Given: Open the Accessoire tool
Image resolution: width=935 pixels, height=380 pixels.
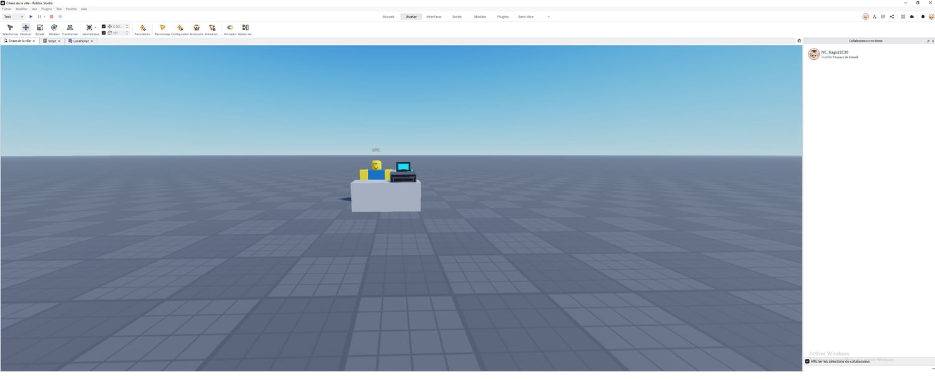Looking at the screenshot, I should click(x=196, y=29).
